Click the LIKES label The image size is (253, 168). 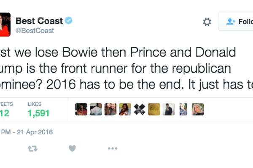click(35, 104)
